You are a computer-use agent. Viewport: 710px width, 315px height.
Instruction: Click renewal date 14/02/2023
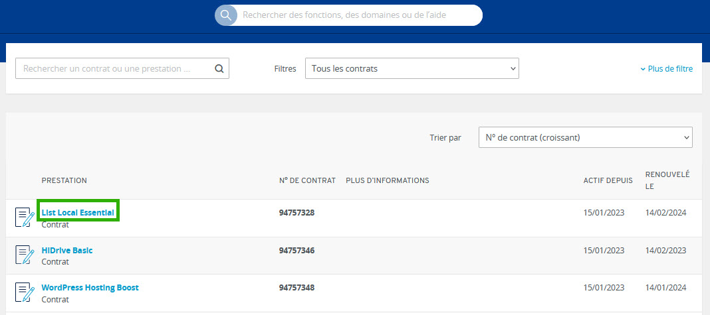(665, 250)
